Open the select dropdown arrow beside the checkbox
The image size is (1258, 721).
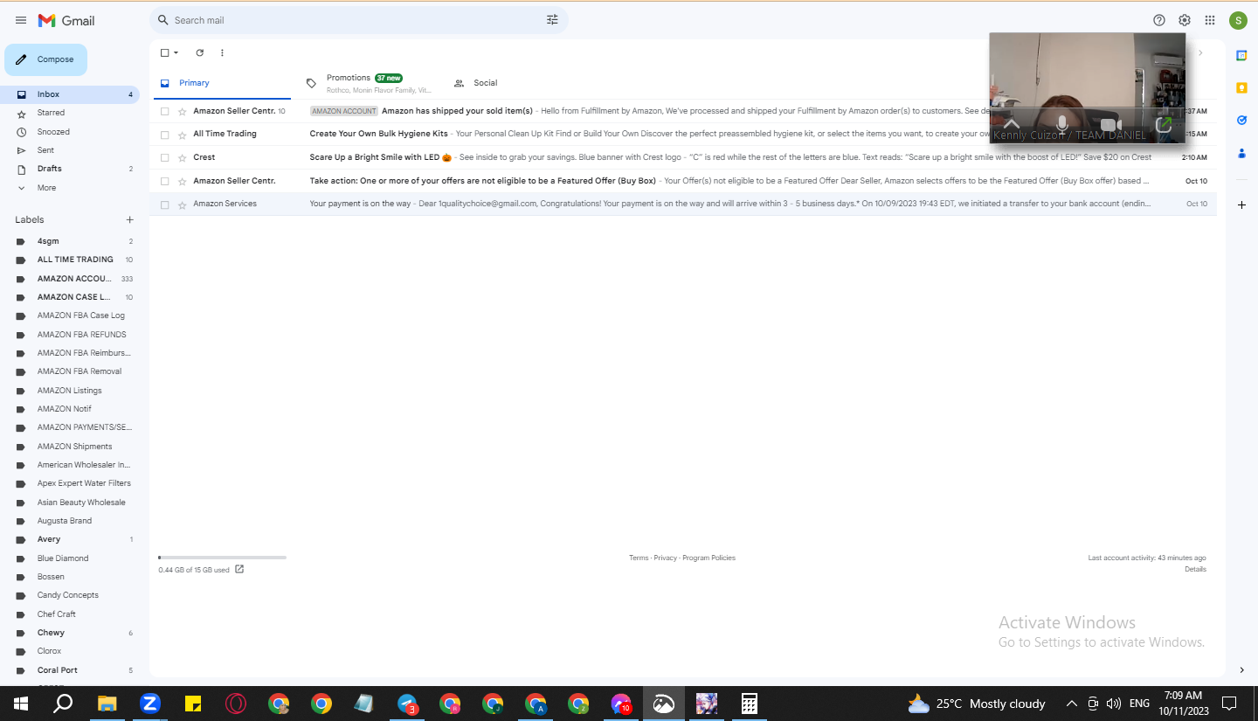[176, 52]
